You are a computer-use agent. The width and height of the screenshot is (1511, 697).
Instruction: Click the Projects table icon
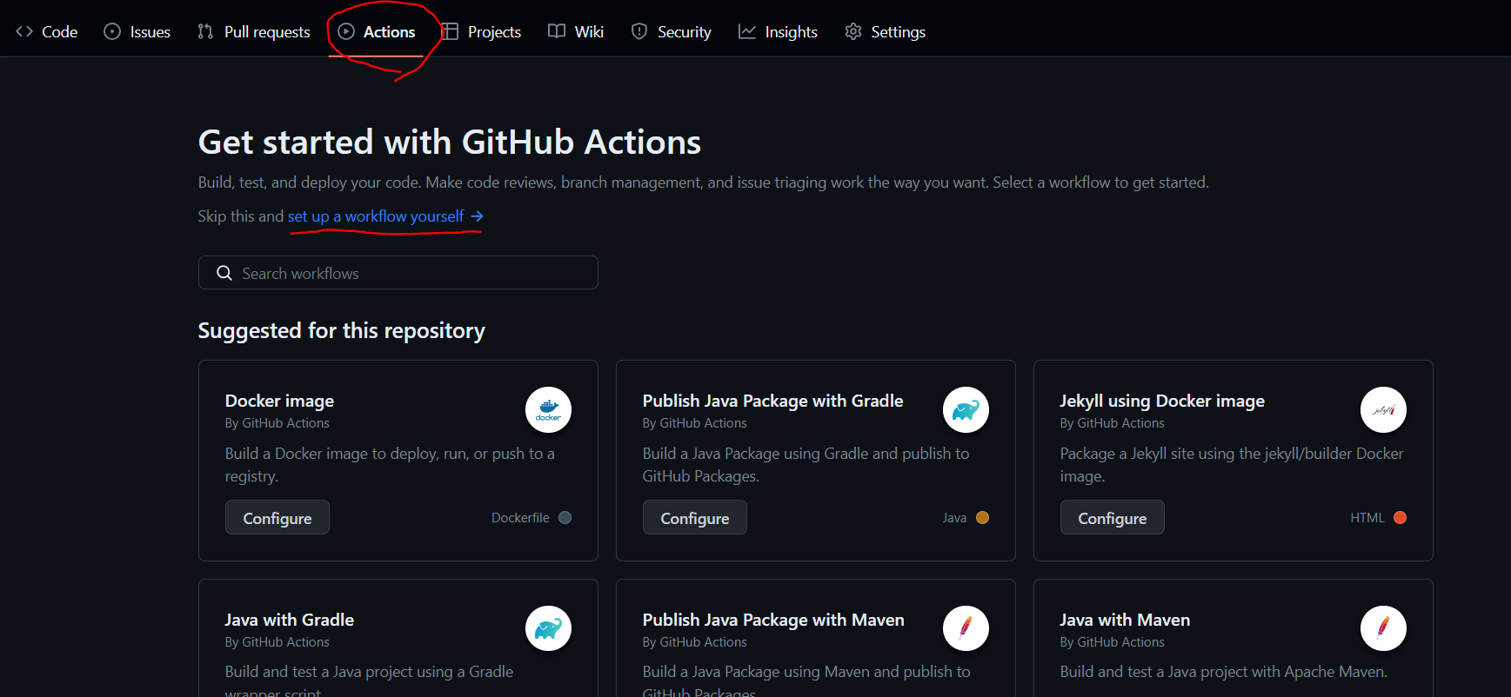click(x=450, y=32)
